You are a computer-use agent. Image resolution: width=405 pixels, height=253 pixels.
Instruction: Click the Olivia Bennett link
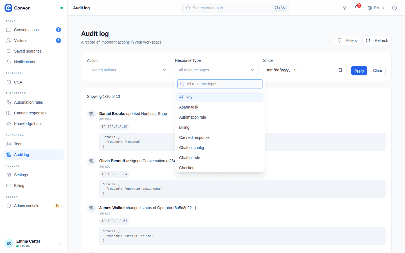[x=112, y=161]
